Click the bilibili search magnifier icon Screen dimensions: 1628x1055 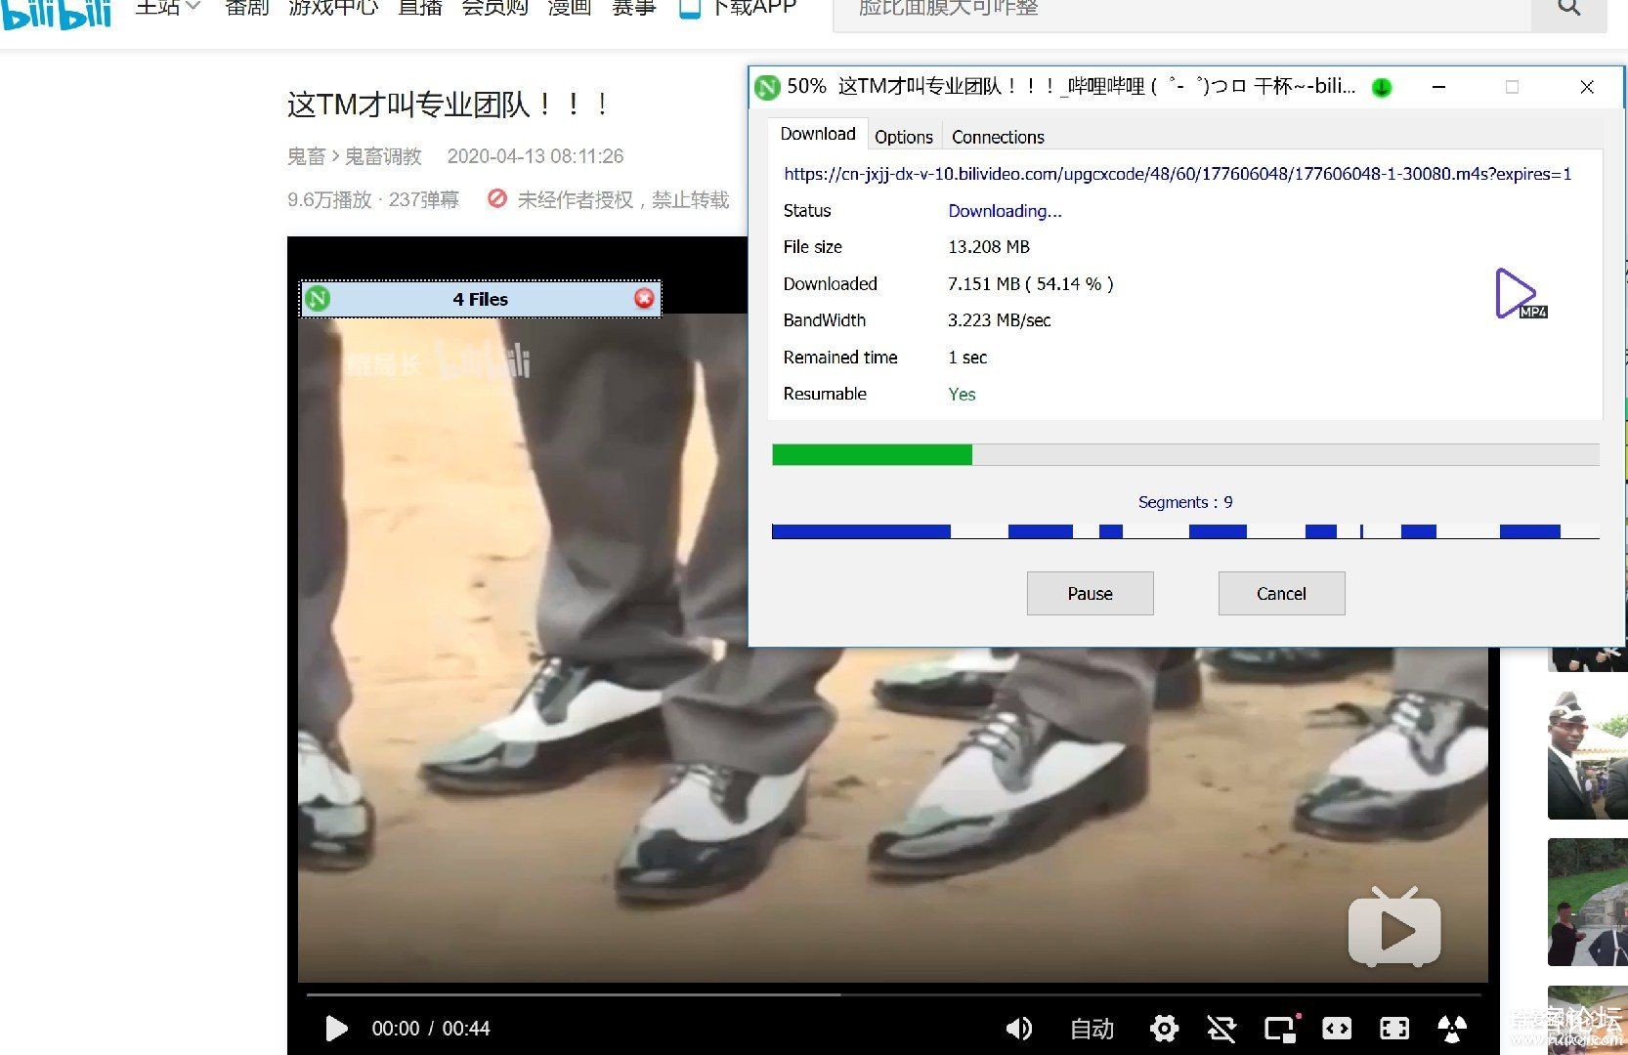click(x=1568, y=9)
